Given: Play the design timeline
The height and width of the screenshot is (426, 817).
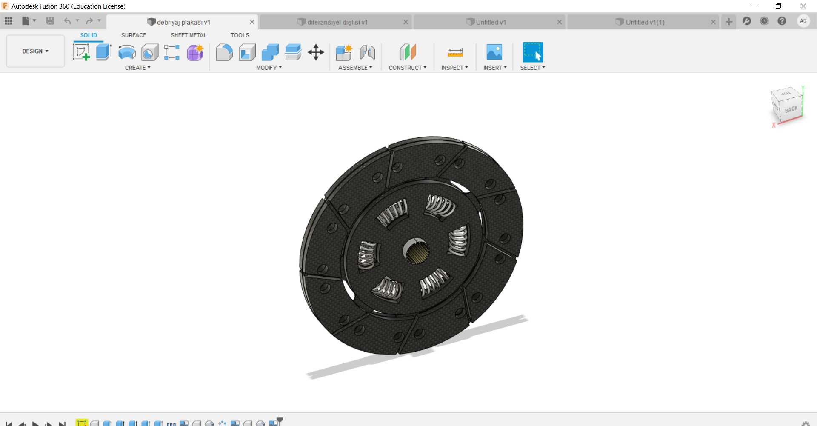Looking at the screenshot, I should [35, 424].
